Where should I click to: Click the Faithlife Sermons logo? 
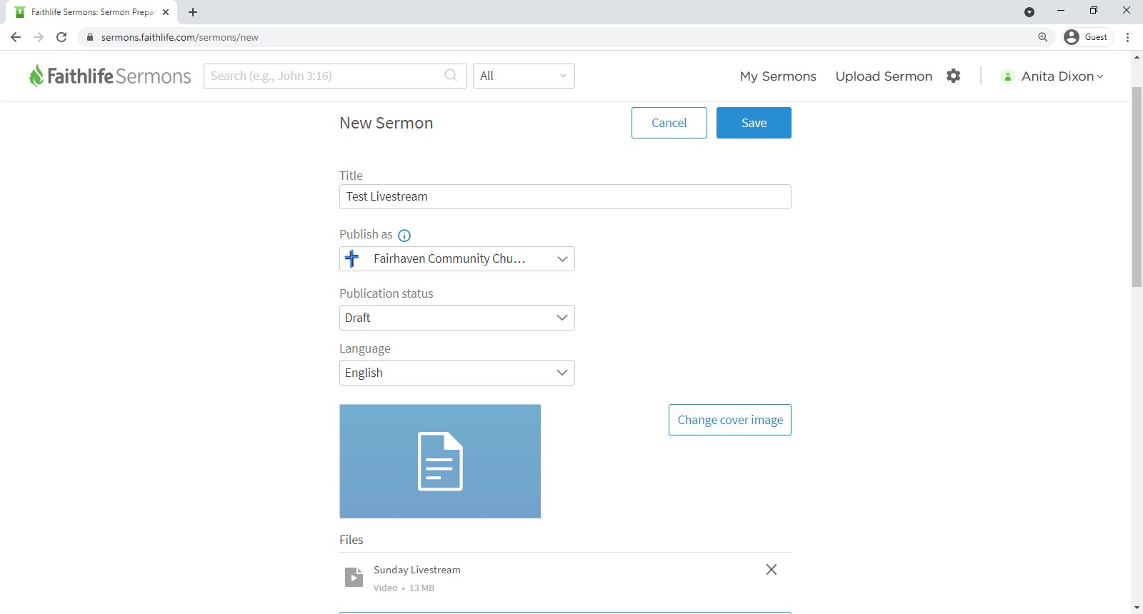click(110, 76)
